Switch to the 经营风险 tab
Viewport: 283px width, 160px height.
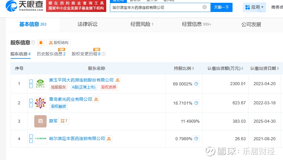tap(142, 24)
